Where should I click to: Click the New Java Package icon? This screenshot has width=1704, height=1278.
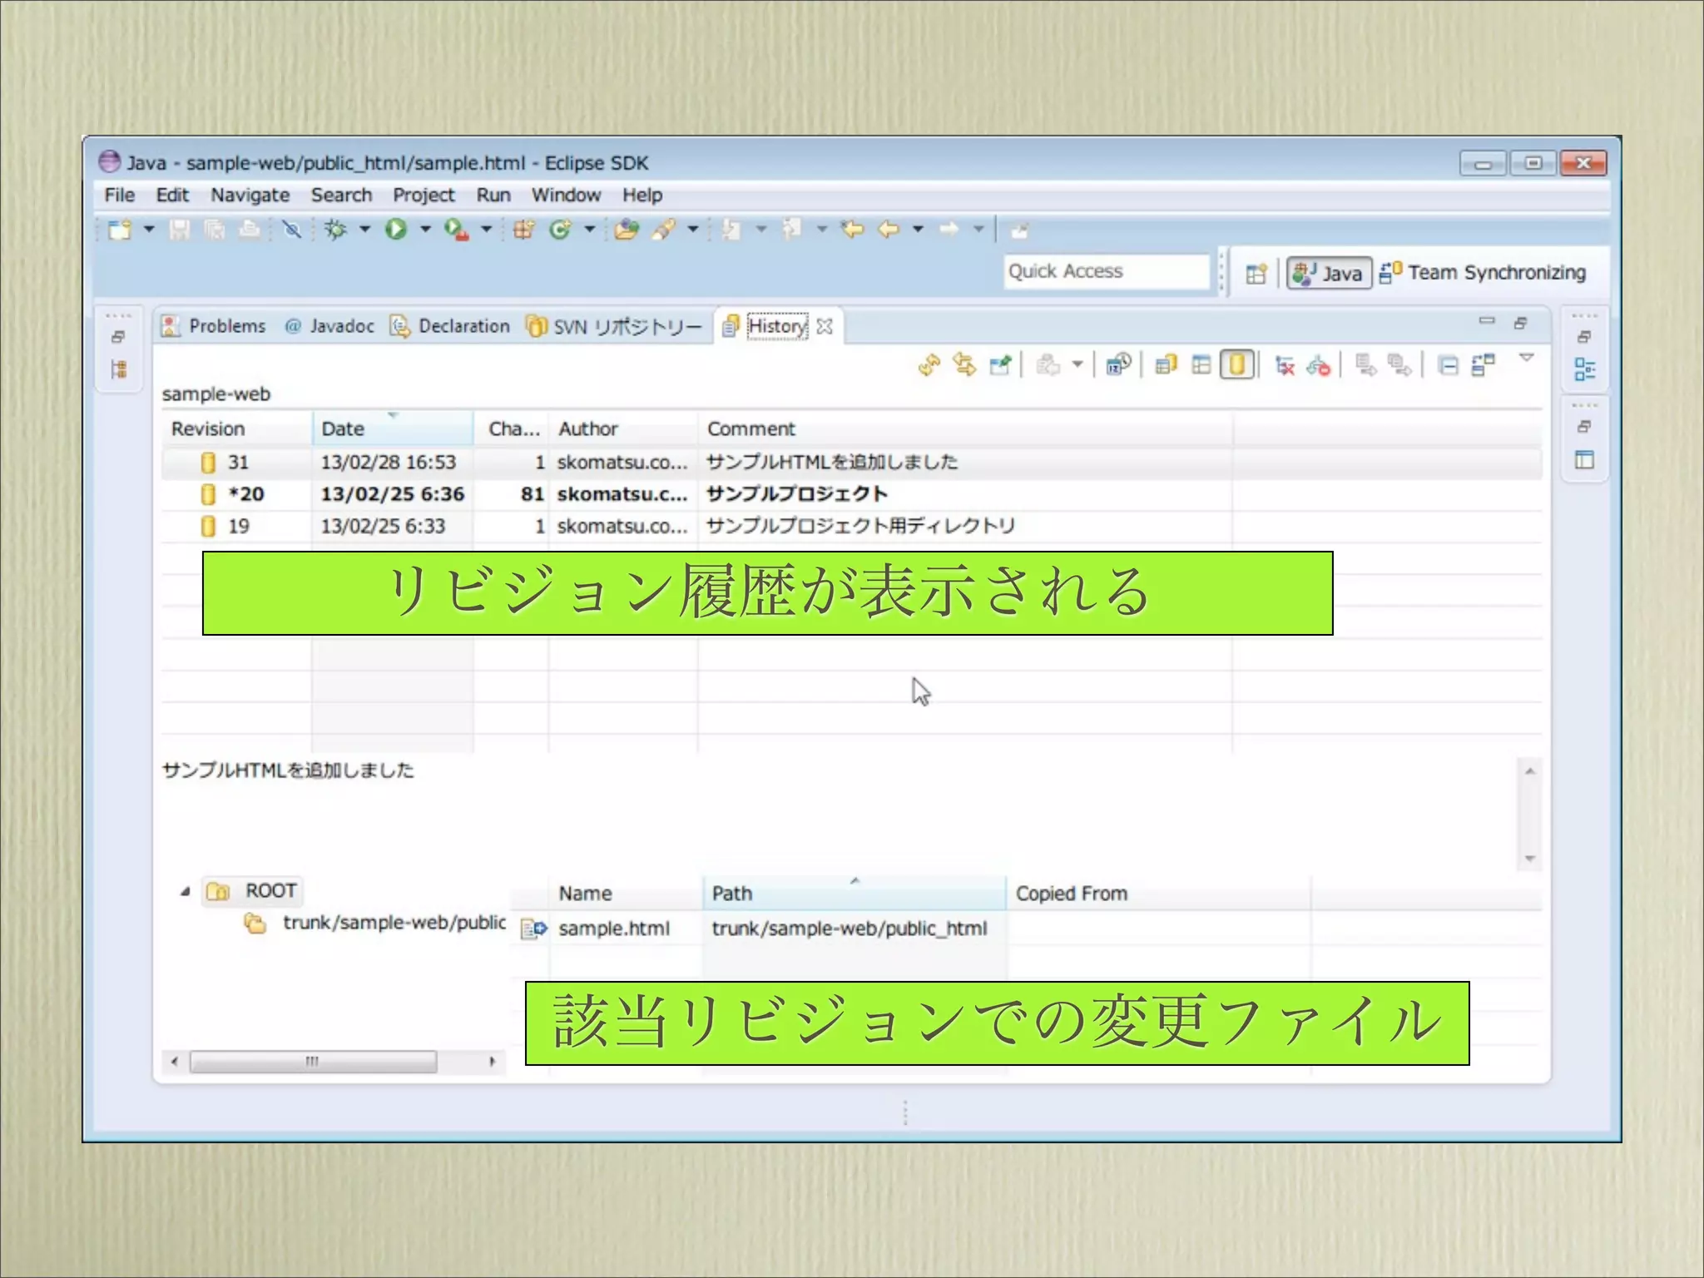(523, 230)
